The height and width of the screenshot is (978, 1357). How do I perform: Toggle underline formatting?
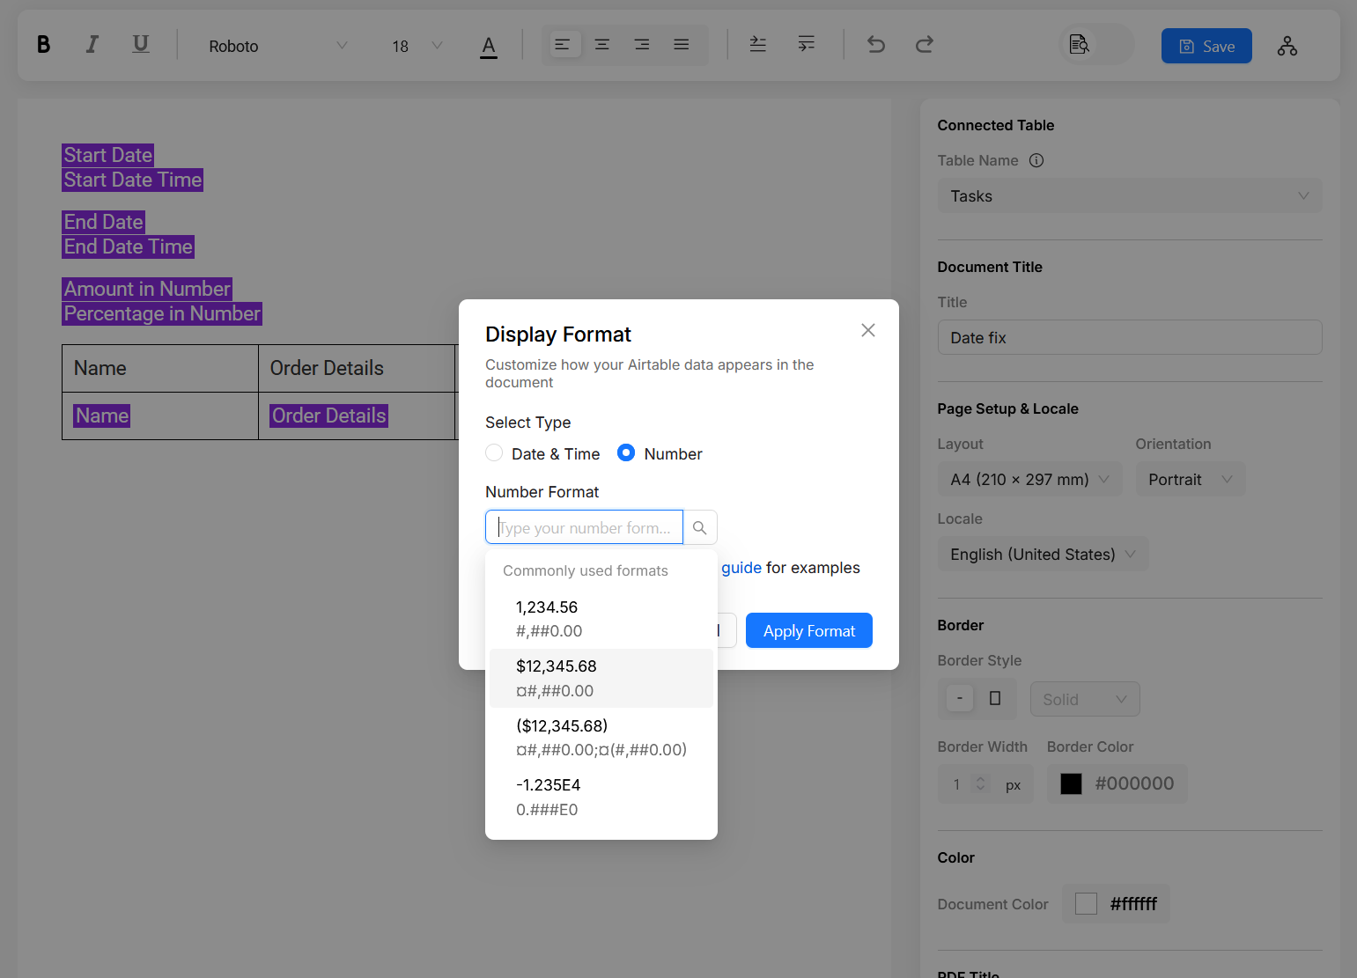point(140,45)
